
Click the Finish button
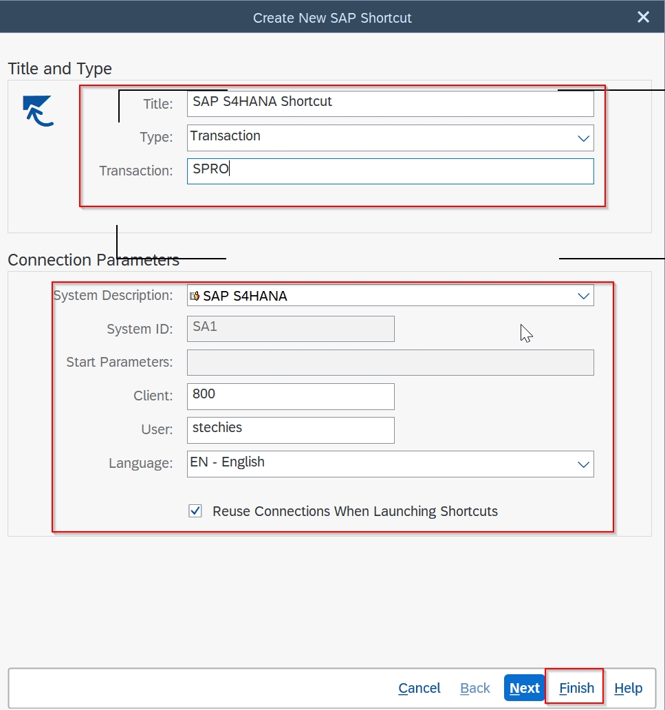(574, 688)
